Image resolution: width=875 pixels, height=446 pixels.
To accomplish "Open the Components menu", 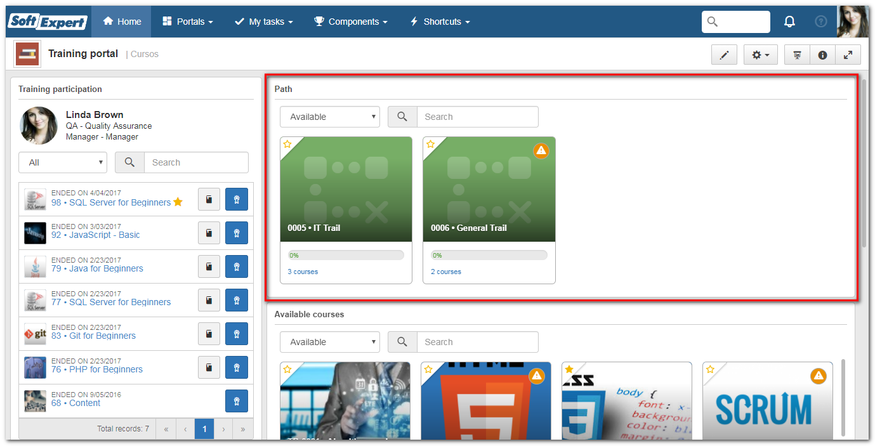I will point(351,22).
